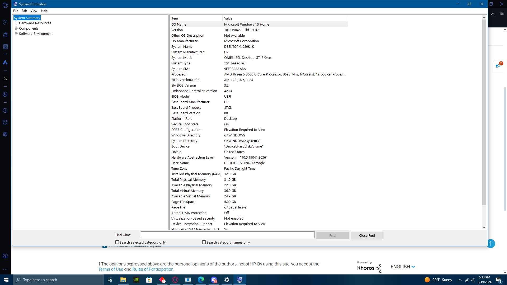Open Microsoft Store on the taskbar
The width and height of the screenshot is (507, 285).
tap(149, 280)
